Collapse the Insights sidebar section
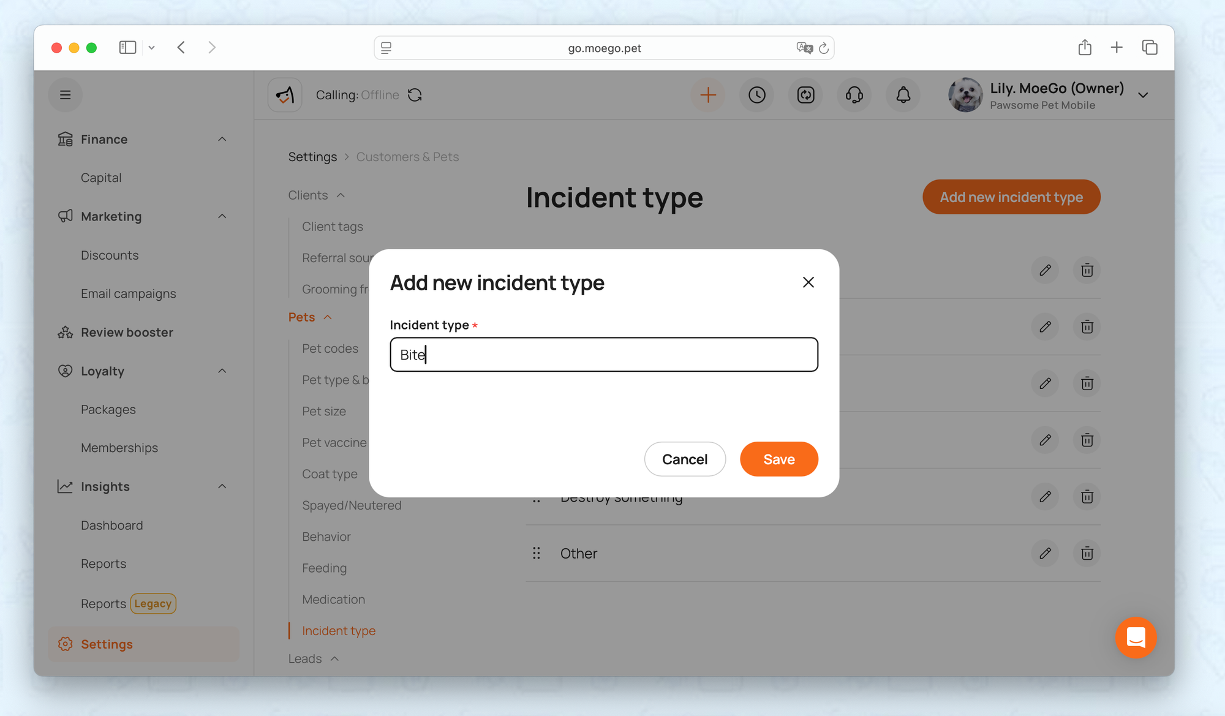The width and height of the screenshot is (1225, 716). coord(222,486)
